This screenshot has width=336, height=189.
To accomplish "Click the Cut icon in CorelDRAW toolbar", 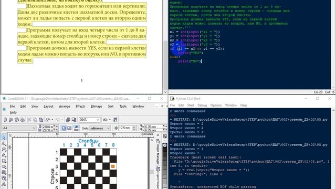I will pos(29,120).
